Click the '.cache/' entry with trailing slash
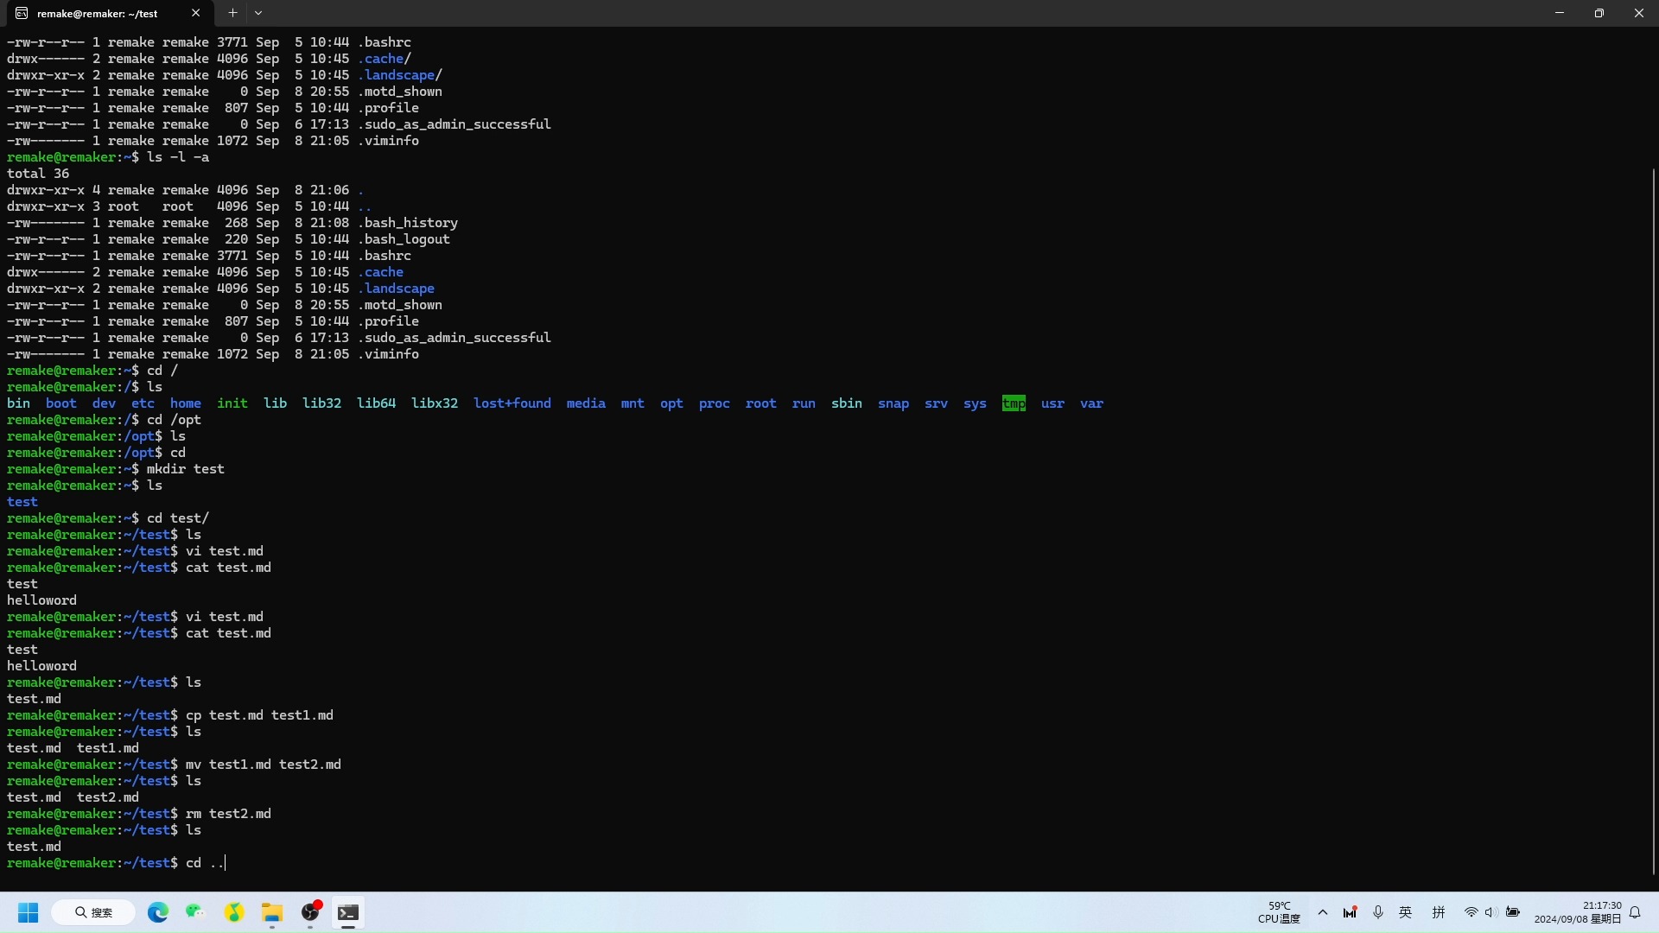The height and width of the screenshot is (933, 1659). 385,59
